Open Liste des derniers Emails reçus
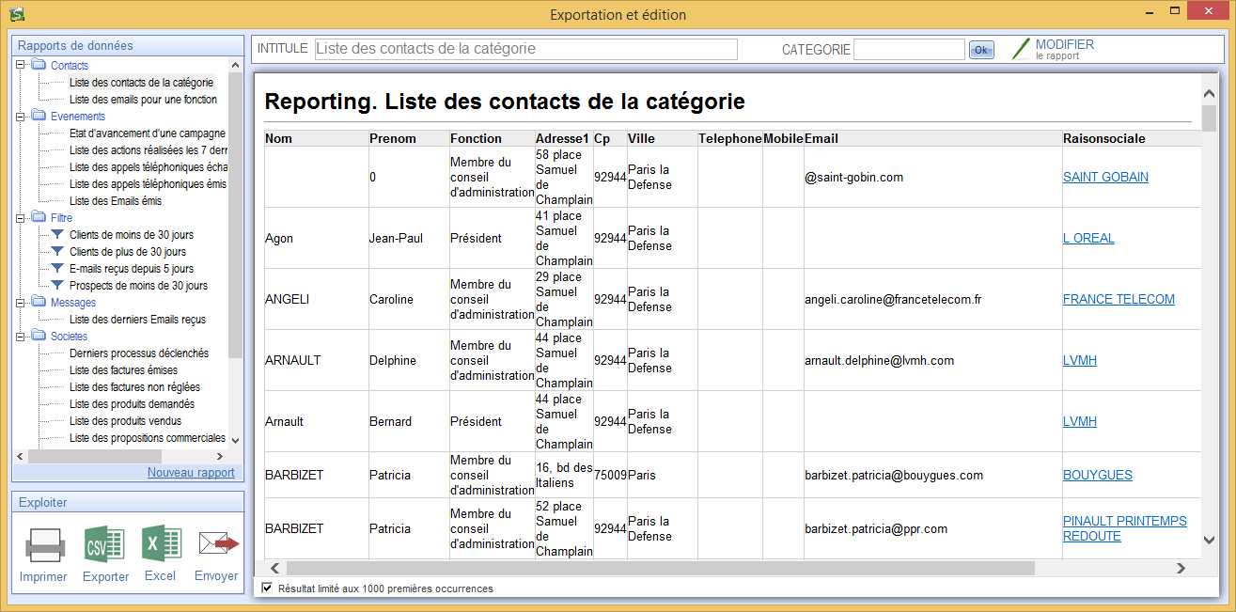 pyautogui.click(x=137, y=320)
